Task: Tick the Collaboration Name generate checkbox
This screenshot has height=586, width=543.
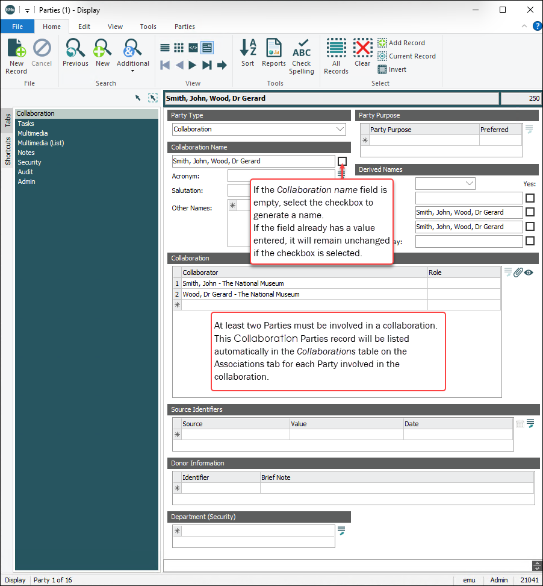Action: pos(342,161)
